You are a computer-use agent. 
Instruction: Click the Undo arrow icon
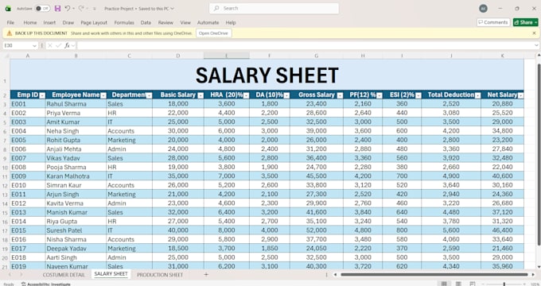click(68, 8)
